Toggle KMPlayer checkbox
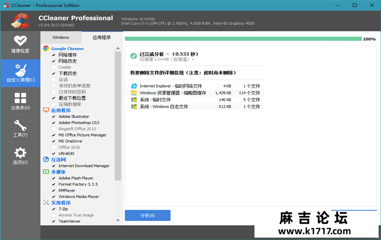Screen dimensions: 381x240 (54, 191)
